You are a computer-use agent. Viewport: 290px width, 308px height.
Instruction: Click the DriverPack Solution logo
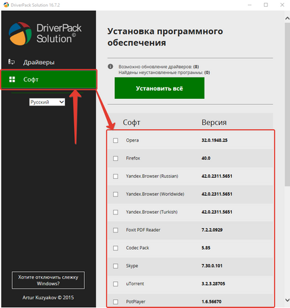point(45,33)
